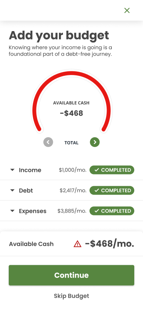The width and height of the screenshot is (143, 312).
Task: Skip Budget setup link
Action: pyautogui.click(x=71, y=296)
